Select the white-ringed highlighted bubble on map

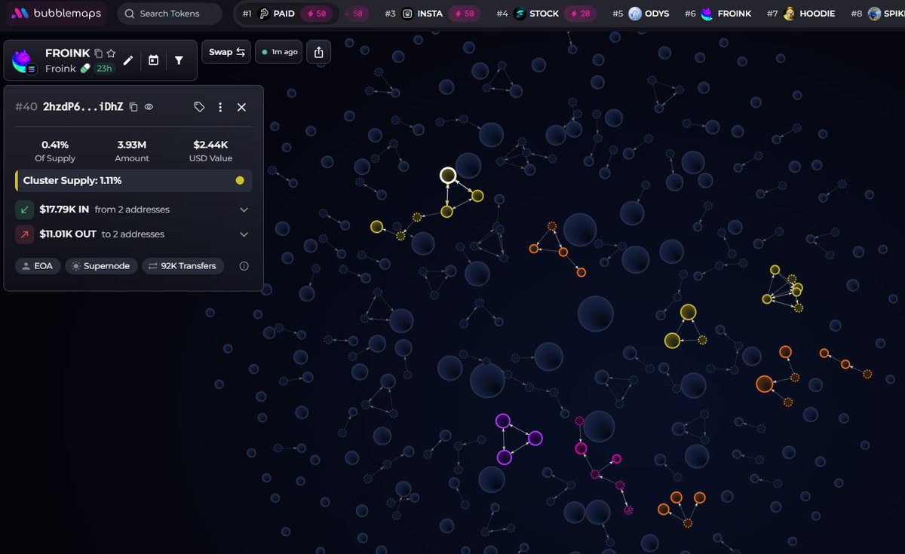pos(448,176)
